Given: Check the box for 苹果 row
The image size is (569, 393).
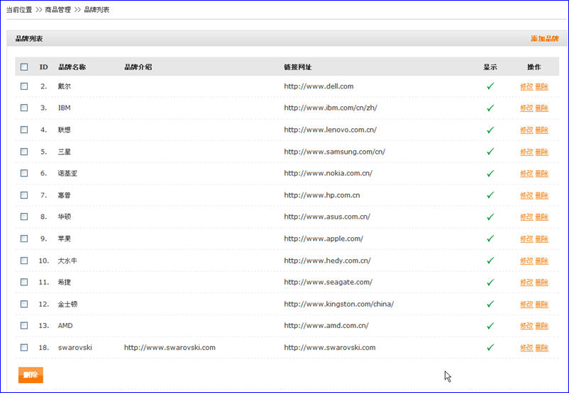Looking at the screenshot, I should tap(24, 239).
